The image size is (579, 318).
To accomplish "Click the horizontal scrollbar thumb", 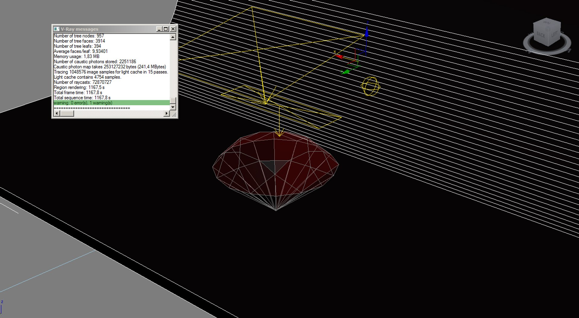I will (x=67, y=113).
